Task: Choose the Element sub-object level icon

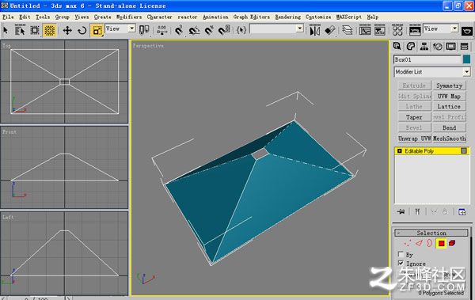Action: (452, 243)
